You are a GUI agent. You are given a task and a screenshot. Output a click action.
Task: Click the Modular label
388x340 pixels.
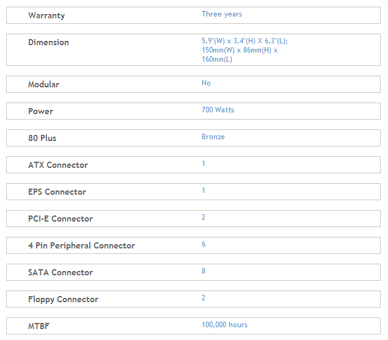43,84
